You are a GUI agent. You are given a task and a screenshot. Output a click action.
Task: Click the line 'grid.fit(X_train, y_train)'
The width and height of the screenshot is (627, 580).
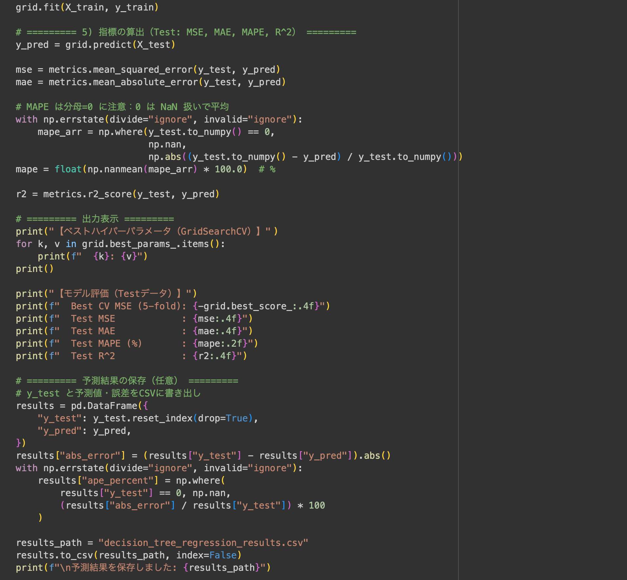pyautogui.click(x=87, y=7)
